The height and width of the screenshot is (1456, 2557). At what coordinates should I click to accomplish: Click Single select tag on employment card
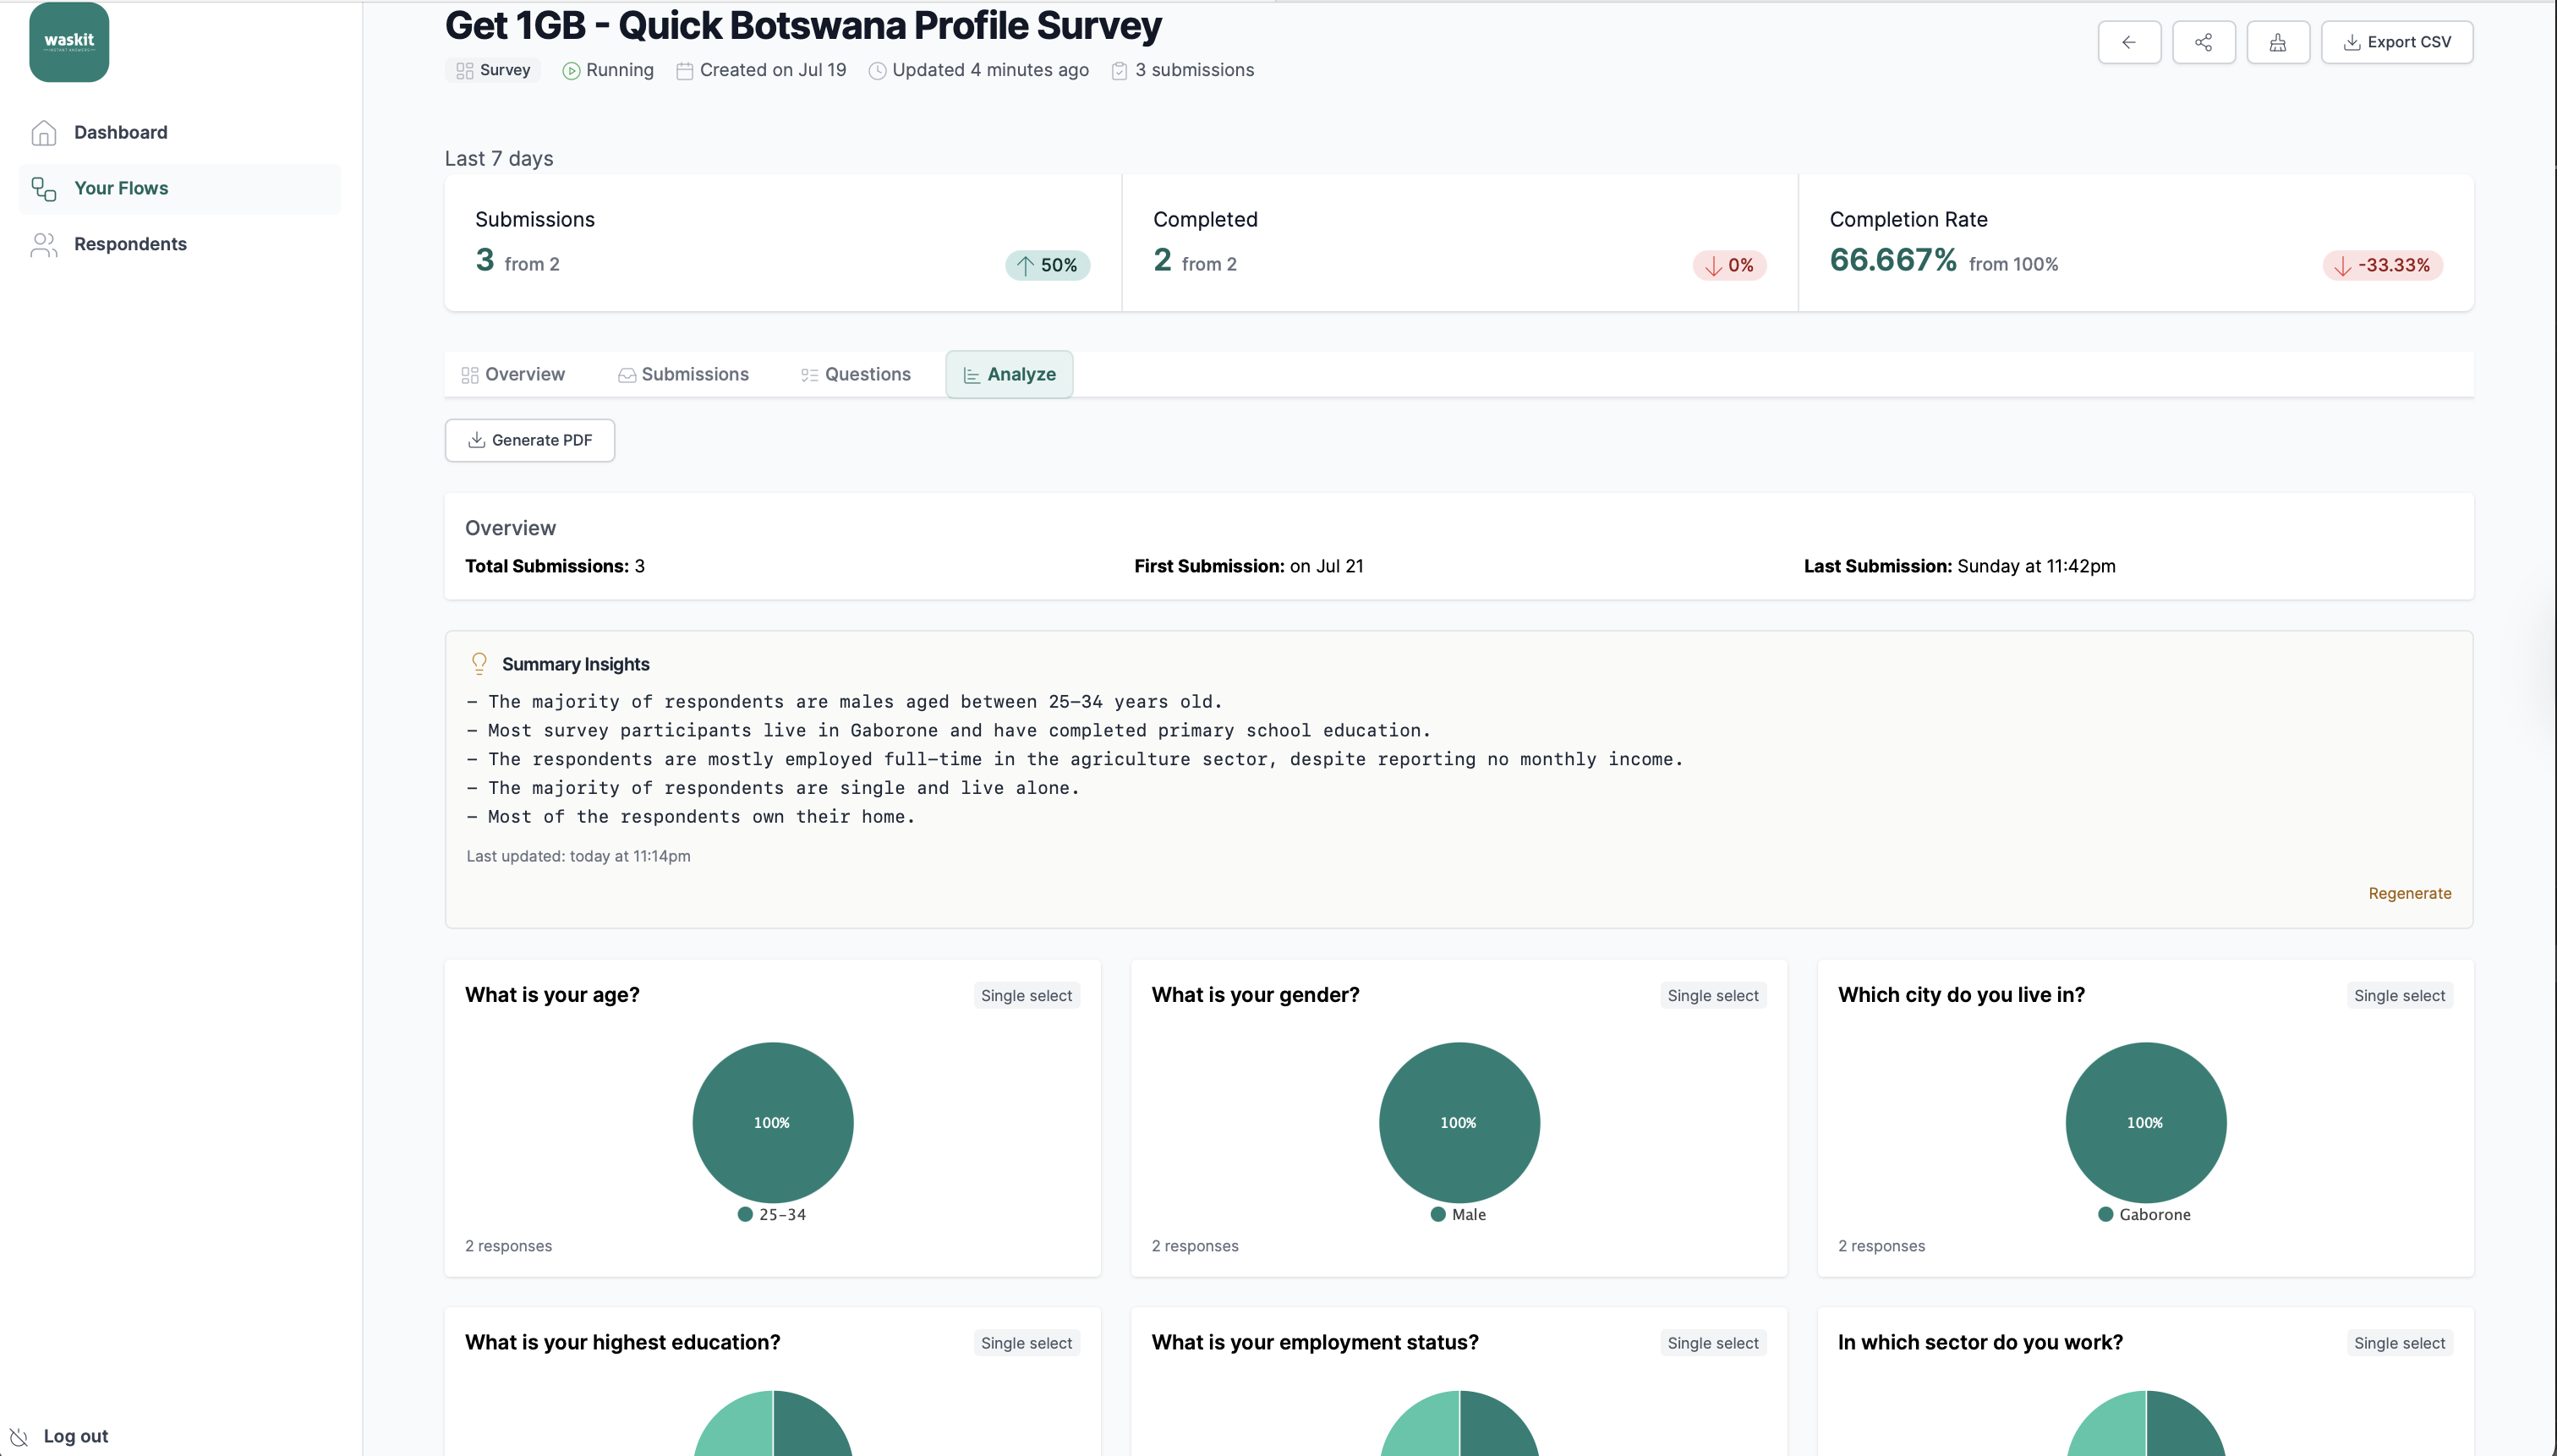point(1713,1343)
